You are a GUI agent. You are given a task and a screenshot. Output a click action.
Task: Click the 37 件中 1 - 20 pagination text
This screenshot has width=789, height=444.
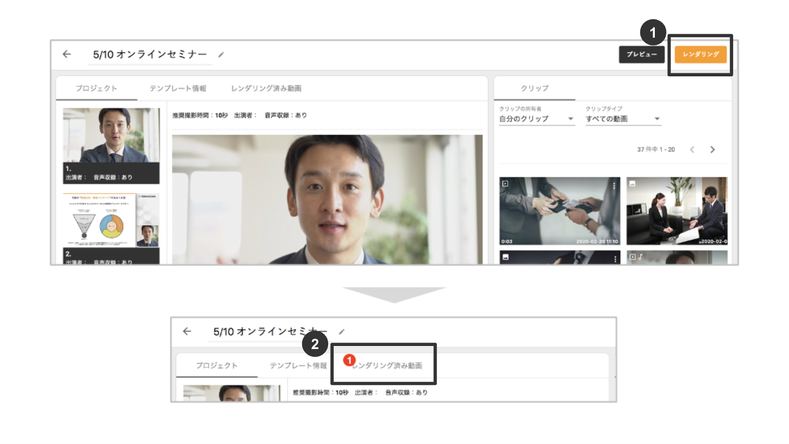(x=656, y=150)
